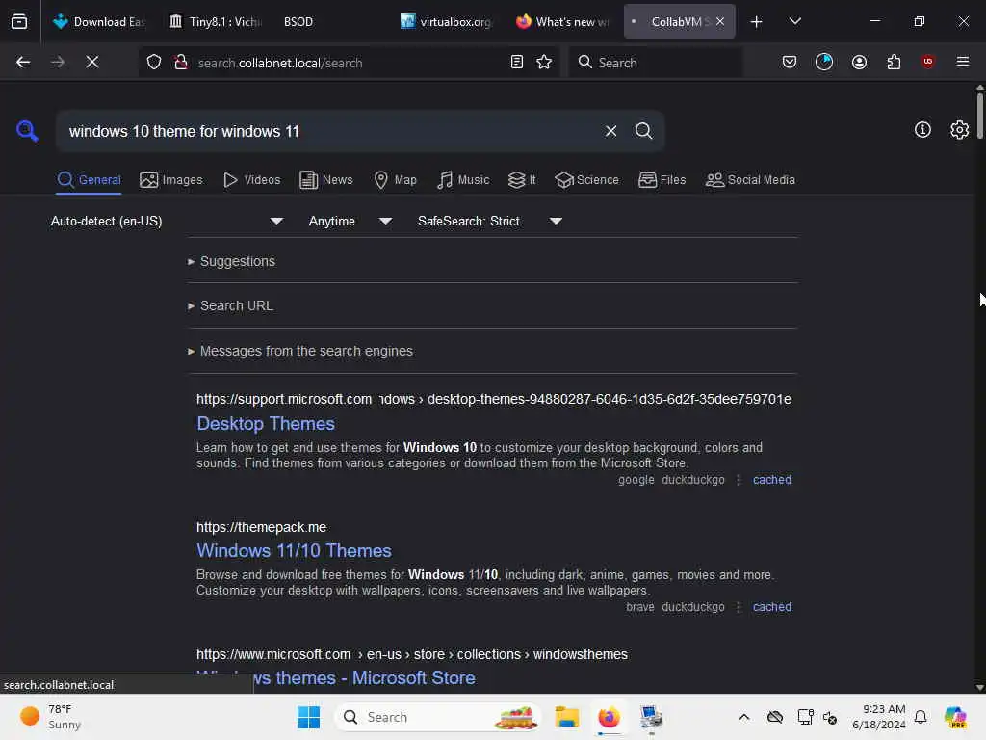Image resolution: width=986 pixels, height=740 pixels.
Task: Open Firefox application hamburger menu
Action: tap(962, 62)
